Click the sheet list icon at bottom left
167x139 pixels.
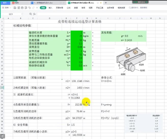[x=3, y=136]
